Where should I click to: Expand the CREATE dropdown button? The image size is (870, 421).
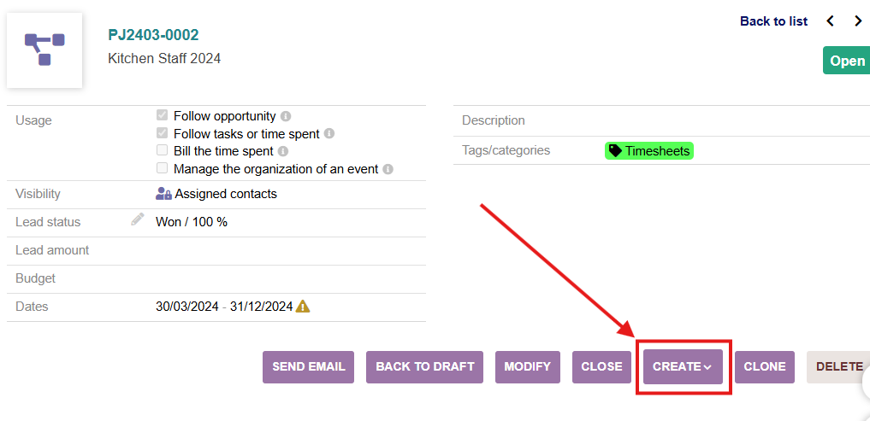683,366
